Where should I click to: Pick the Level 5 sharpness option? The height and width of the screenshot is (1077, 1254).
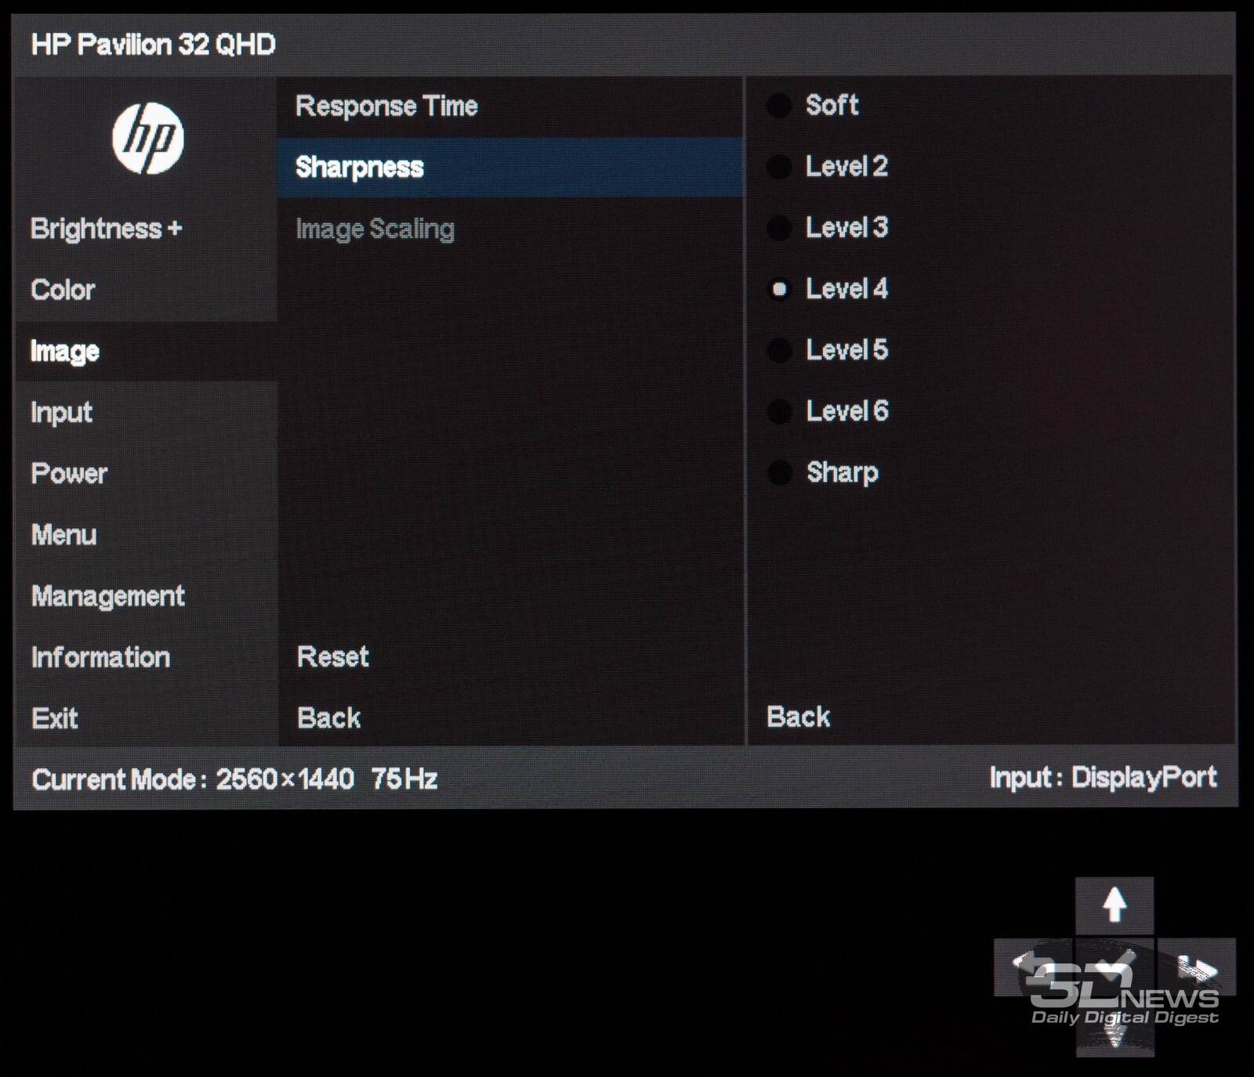[827, 350]
